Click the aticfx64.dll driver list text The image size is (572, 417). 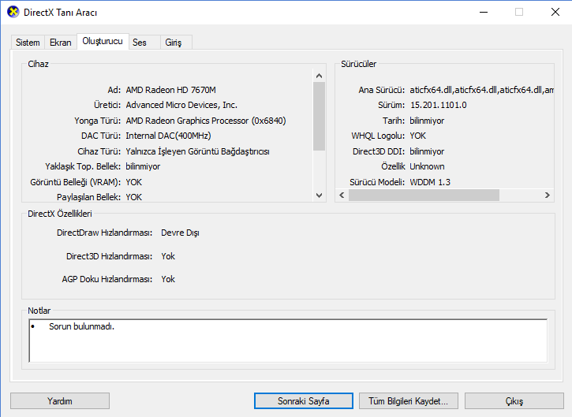click(481, 90)
